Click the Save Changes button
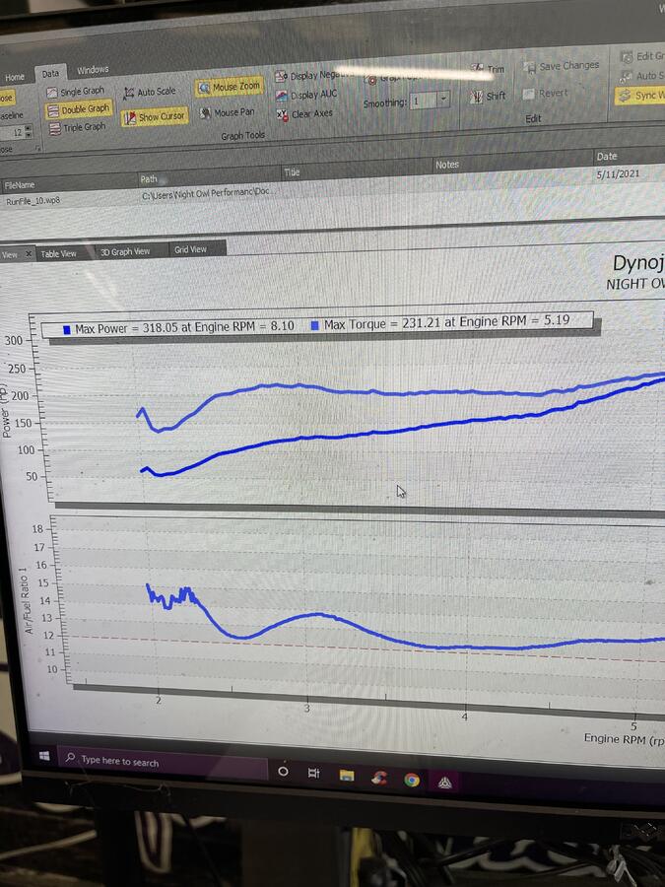The width and height of the screenshot is (665, 887). point(561,66)
